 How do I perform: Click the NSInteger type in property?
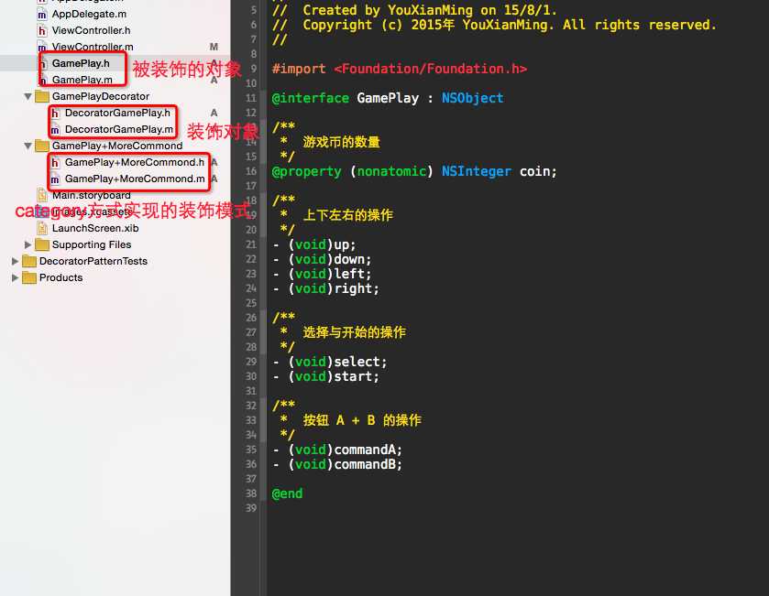pyautogui.click(x=476, y=171)
